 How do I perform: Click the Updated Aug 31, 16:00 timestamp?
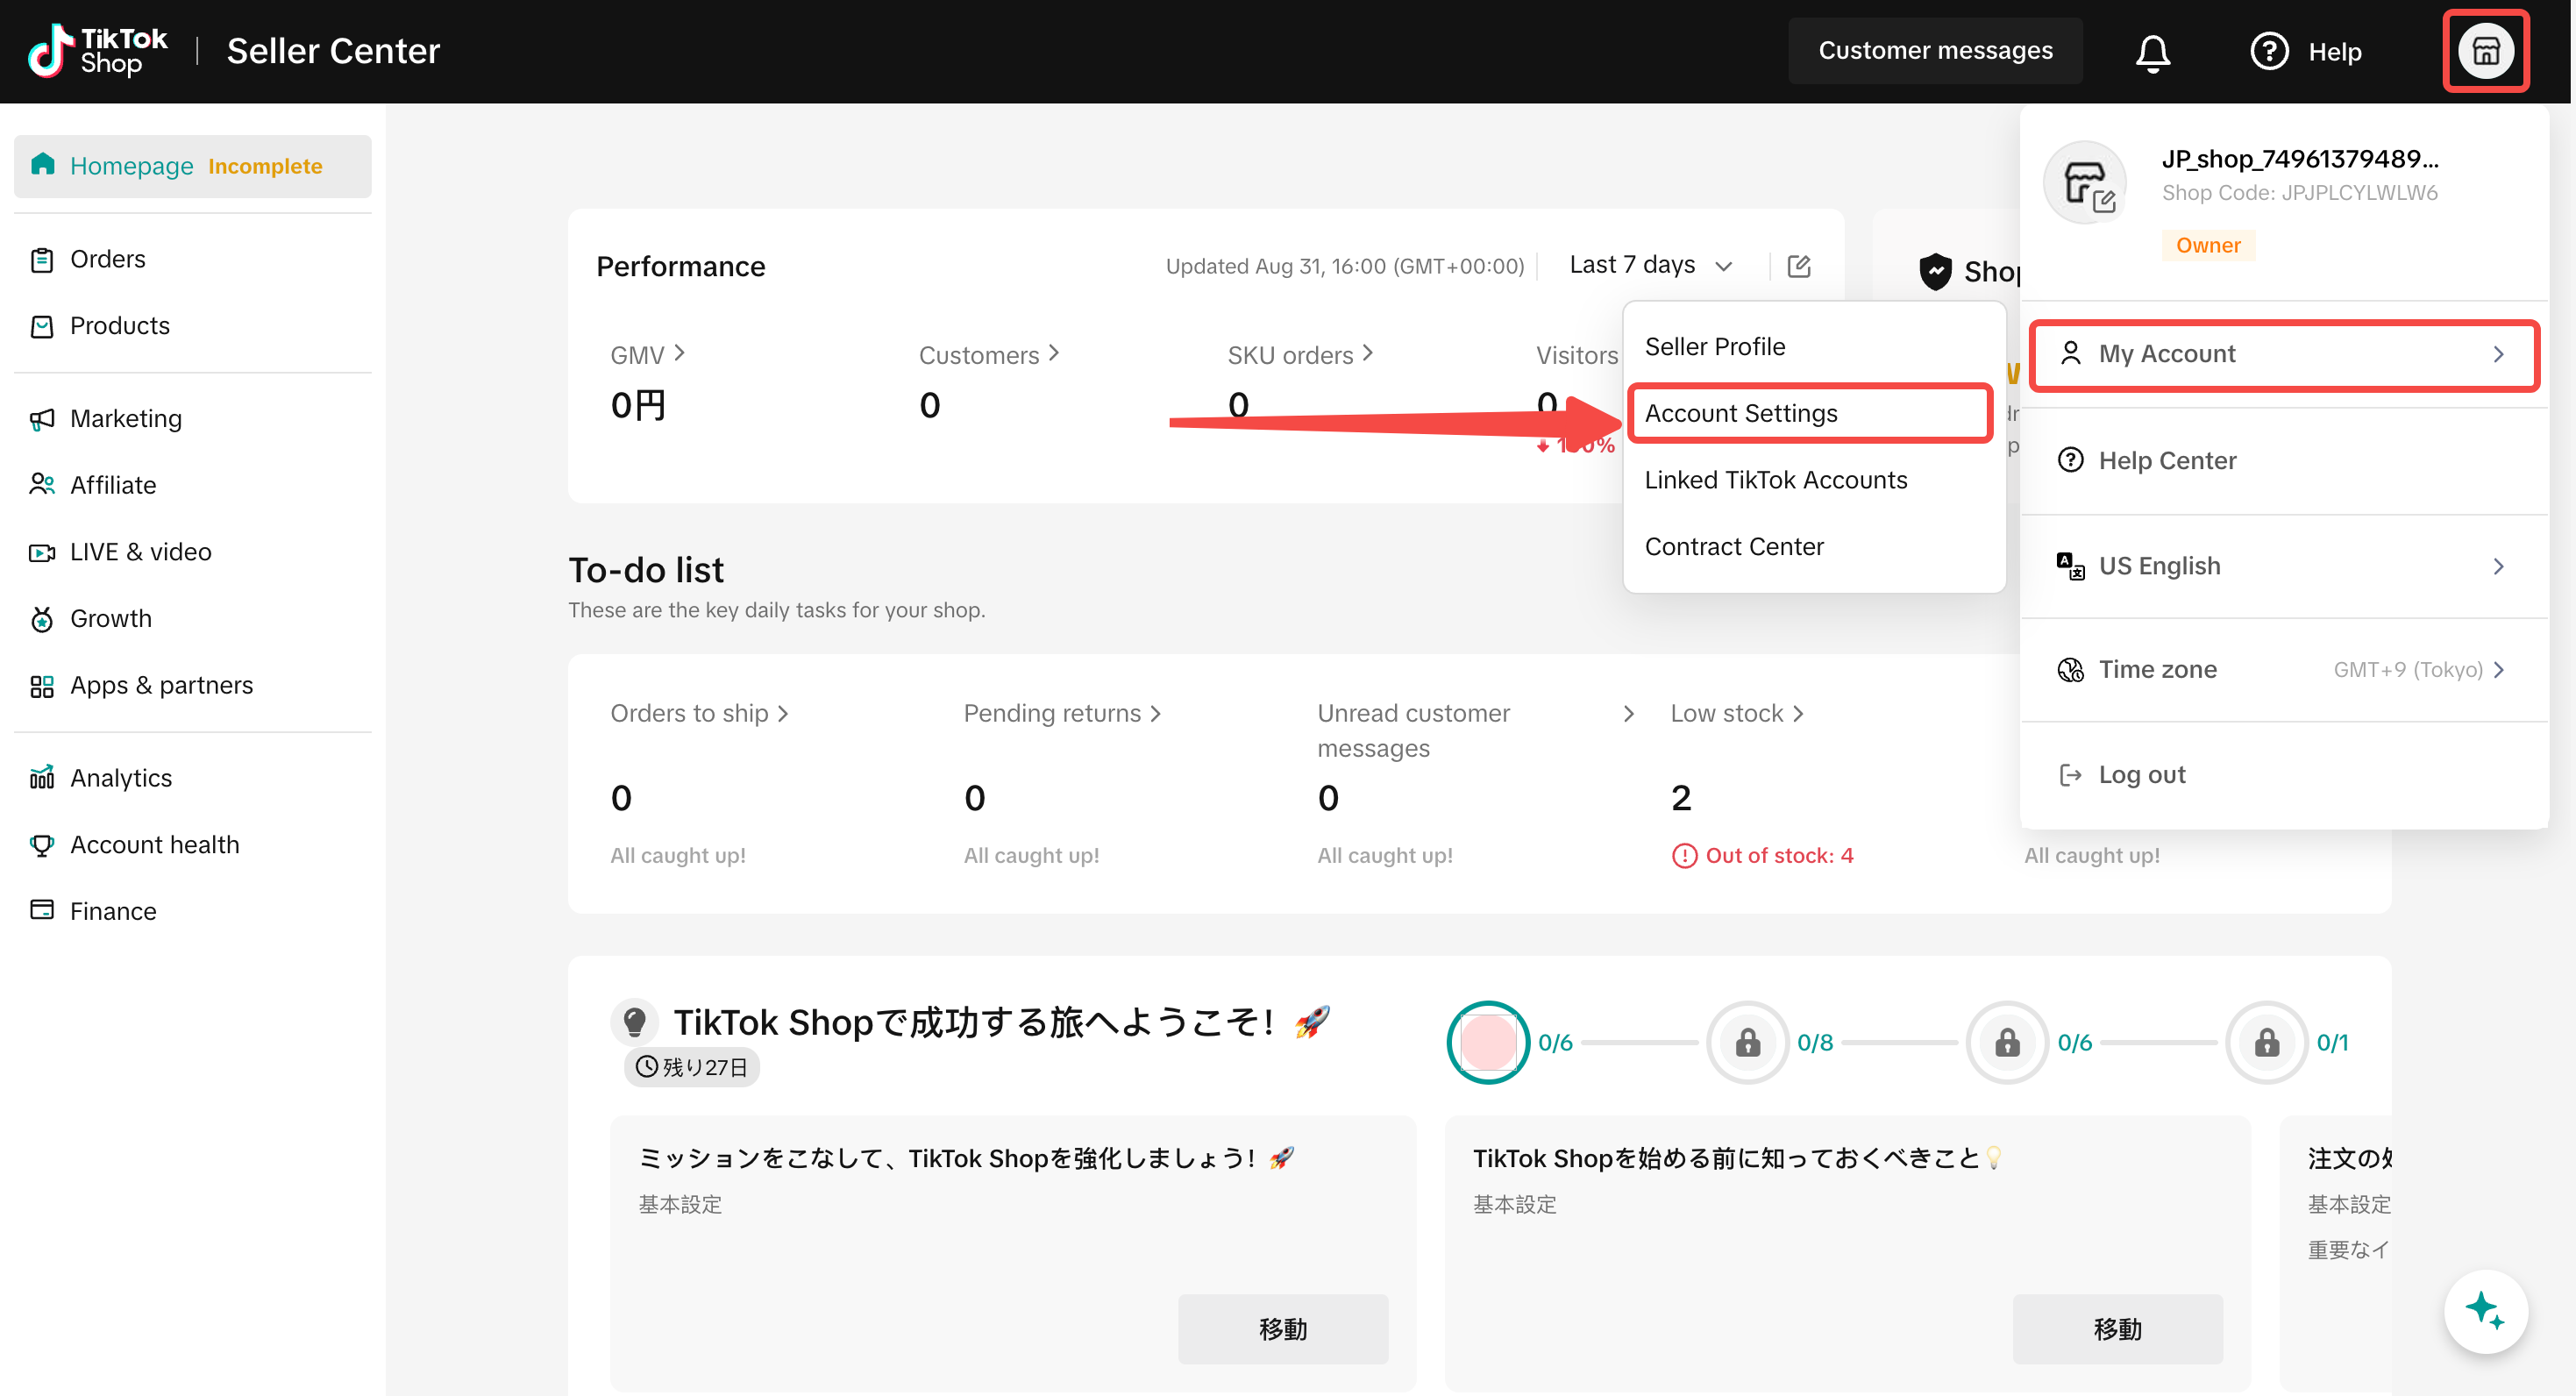point(1345,266)
